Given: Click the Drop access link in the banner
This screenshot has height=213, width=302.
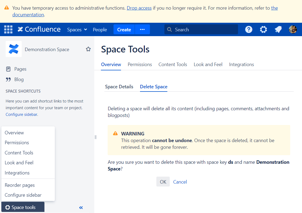Looking at the screenshot, I should tap(139, 8).
